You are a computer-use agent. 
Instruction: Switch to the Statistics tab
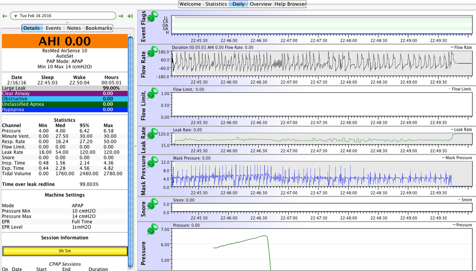[216, 4]
